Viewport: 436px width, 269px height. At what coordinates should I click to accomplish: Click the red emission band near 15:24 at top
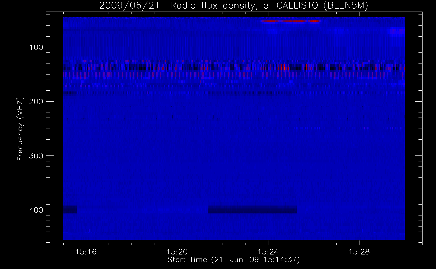pos(290,21)
